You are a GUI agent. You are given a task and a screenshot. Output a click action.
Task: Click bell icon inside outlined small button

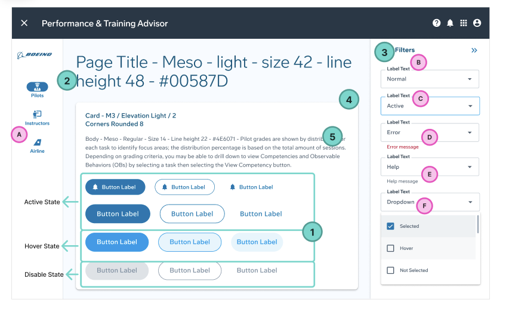(x=165, y=187)
